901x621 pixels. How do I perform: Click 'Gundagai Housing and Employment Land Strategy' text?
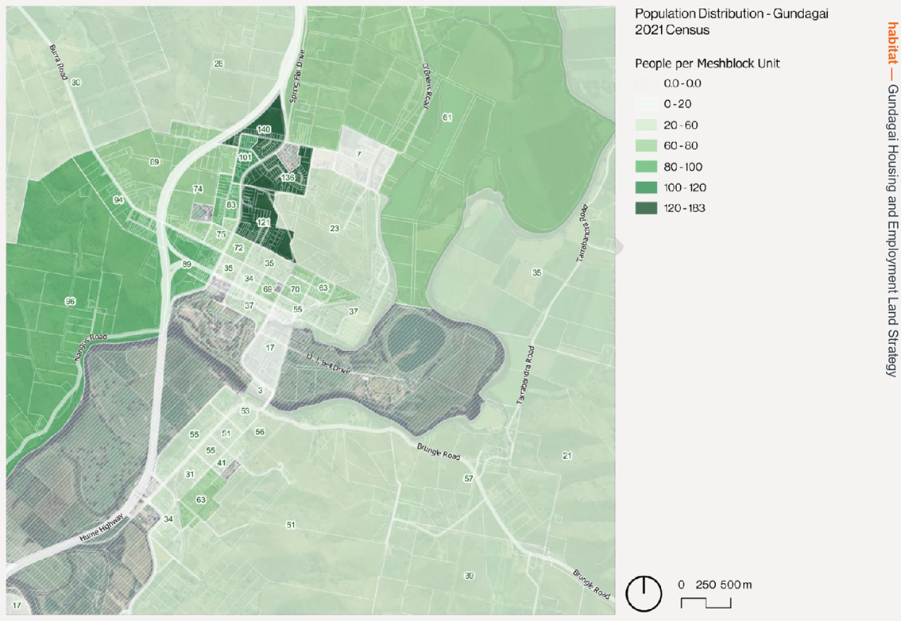892,230
